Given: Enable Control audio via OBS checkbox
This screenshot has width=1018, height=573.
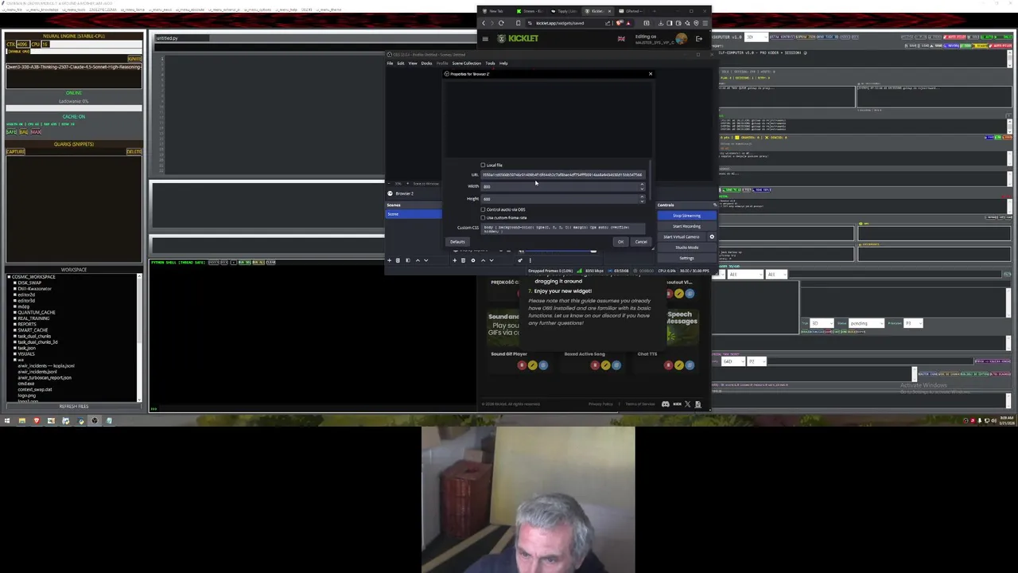Looking at the screenshot, I should (483, 209).
